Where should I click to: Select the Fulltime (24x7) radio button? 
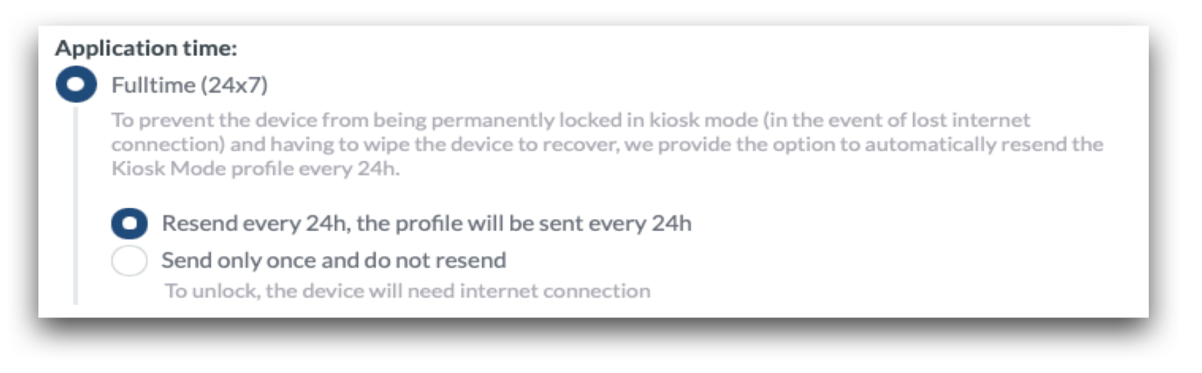click(76, 85)
